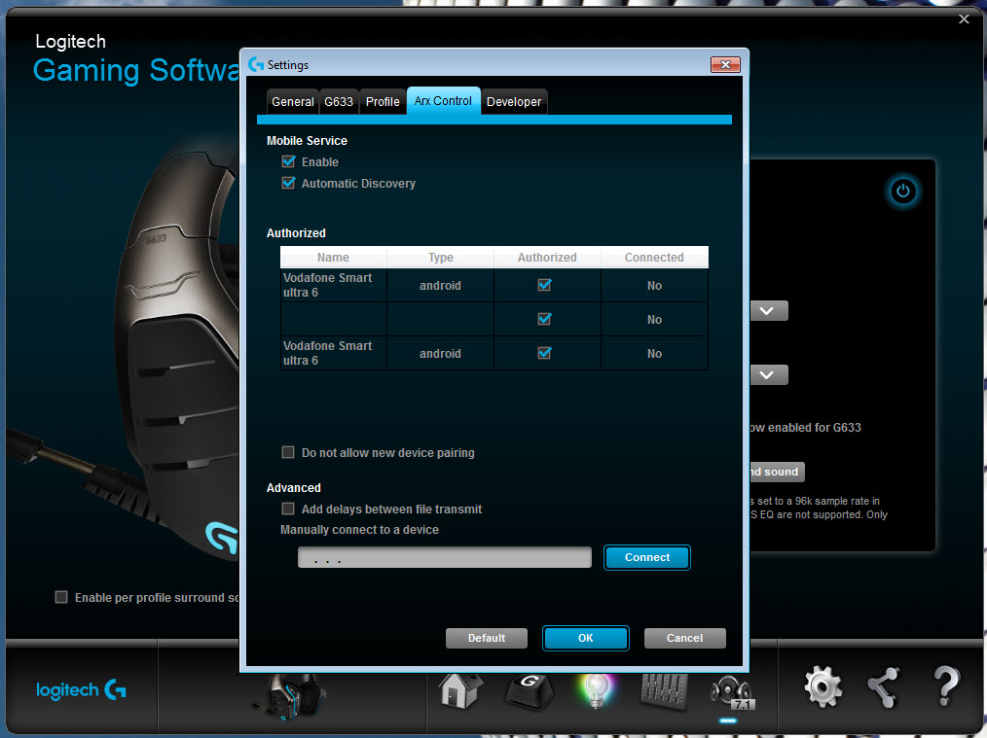Click the Name column header

333,257
